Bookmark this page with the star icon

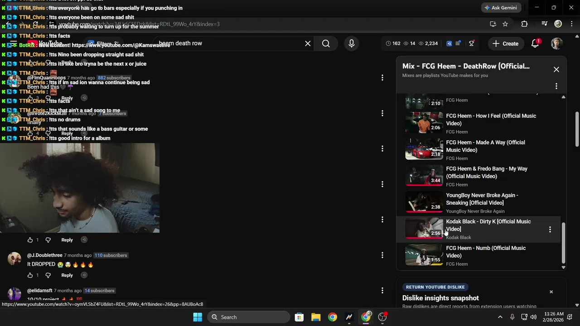coord(505,24)
